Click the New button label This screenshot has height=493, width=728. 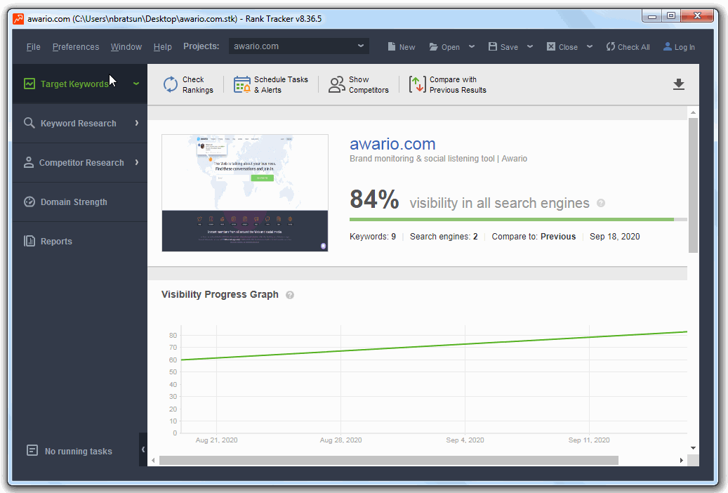pyautogui.click(x=407, y=47)
